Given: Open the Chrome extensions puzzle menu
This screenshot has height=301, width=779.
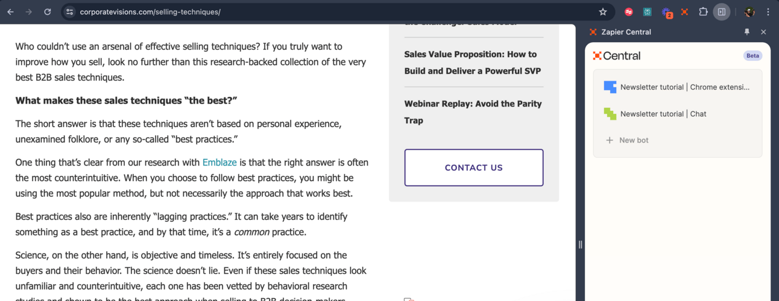Looking at the screenshot, I should pos(703,11).
